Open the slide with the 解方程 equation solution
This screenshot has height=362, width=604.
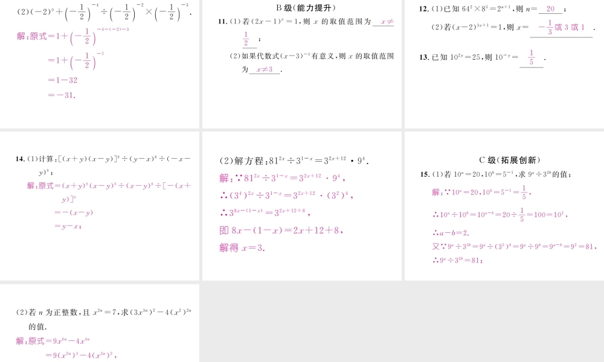[x=302, y=206]
